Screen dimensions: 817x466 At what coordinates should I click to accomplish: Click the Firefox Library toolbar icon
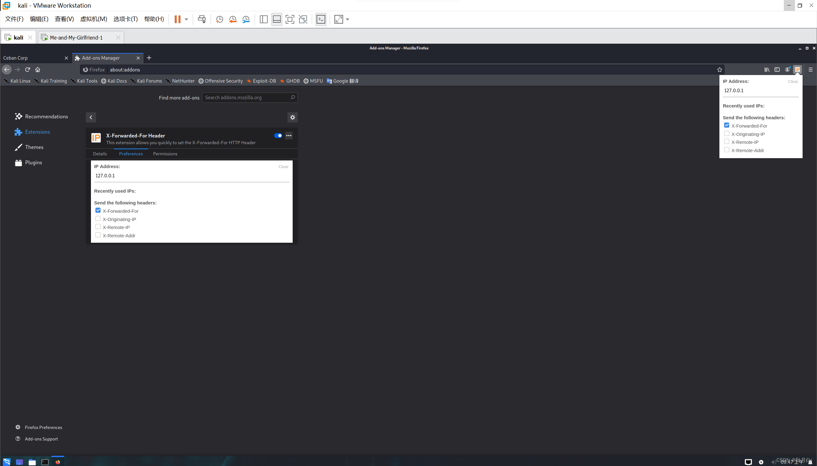pos(767,70)
